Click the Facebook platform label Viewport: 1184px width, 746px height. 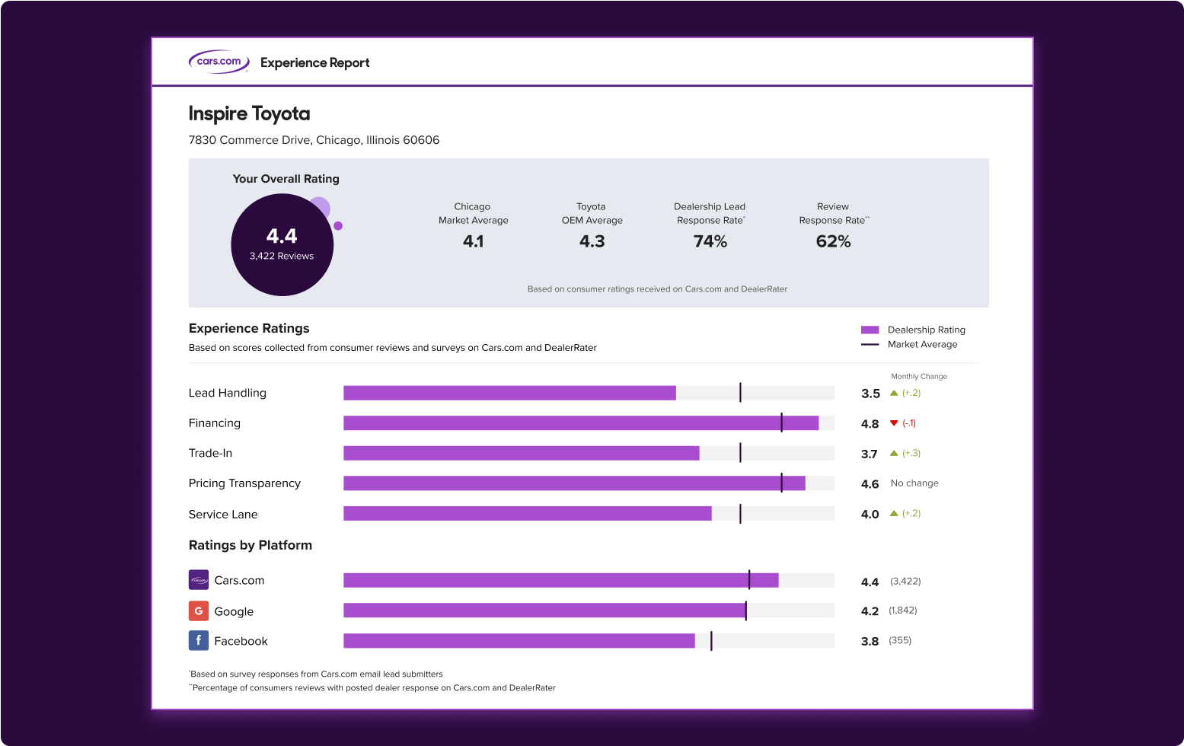click(x=241, y=641)
